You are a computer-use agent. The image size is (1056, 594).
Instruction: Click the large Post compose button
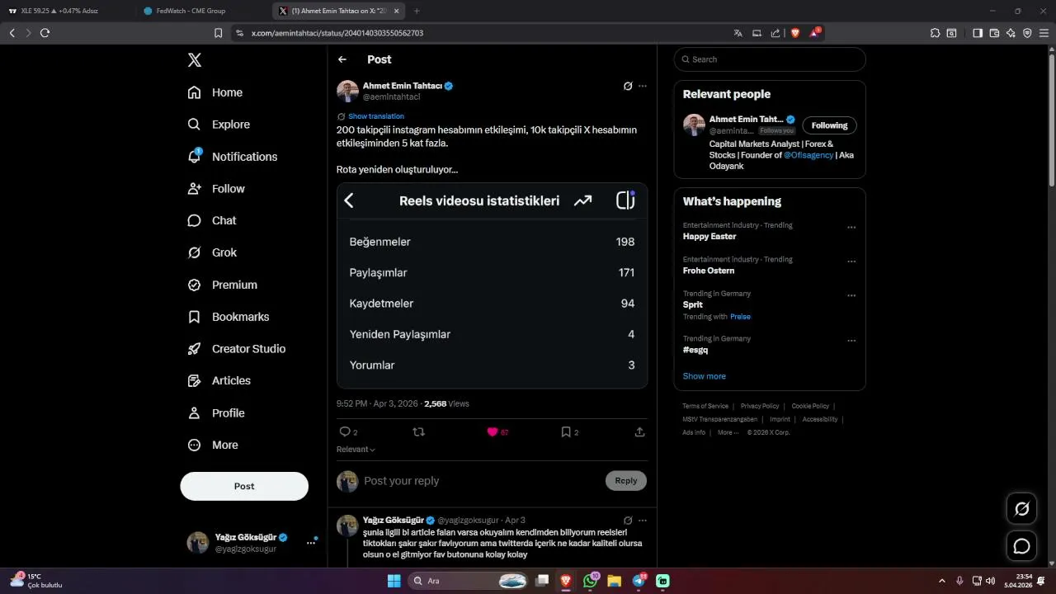coord(244,486)
